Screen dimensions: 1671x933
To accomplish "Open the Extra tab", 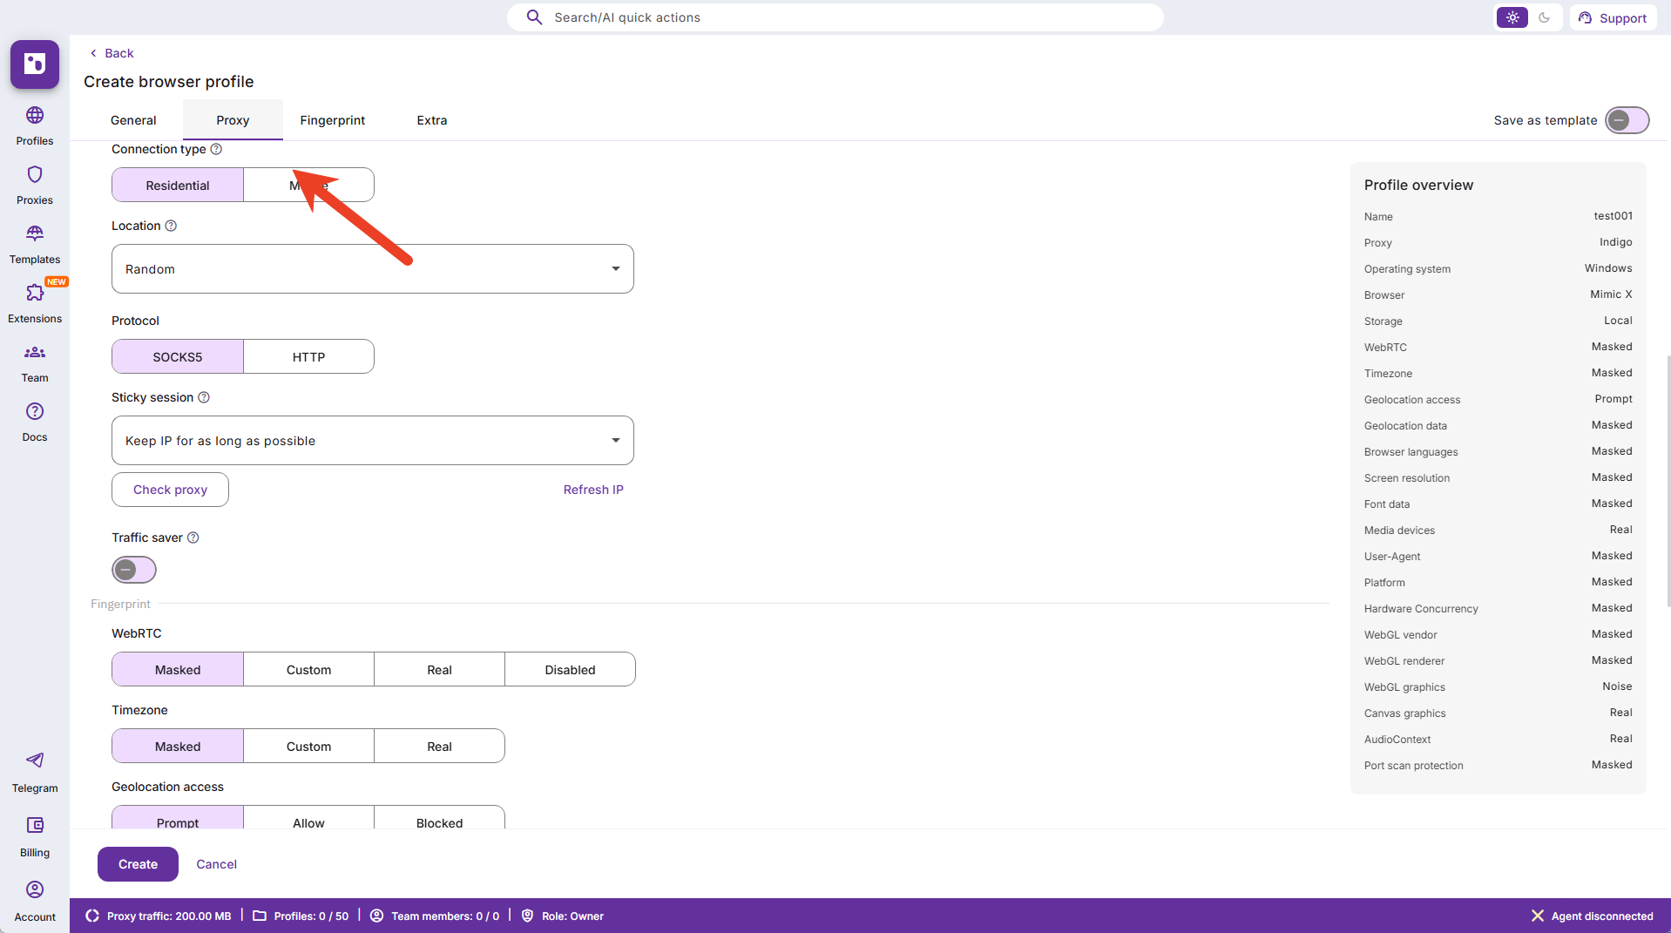I will (431, 120).
